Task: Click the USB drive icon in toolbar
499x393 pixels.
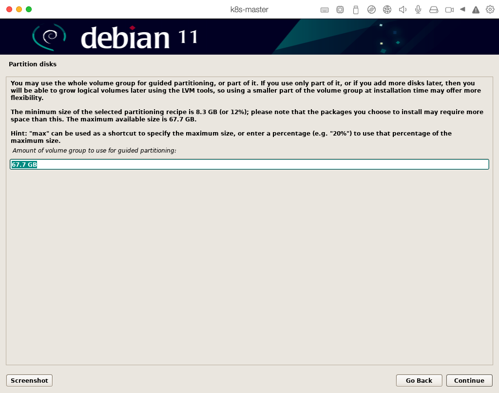Action: 356,10
